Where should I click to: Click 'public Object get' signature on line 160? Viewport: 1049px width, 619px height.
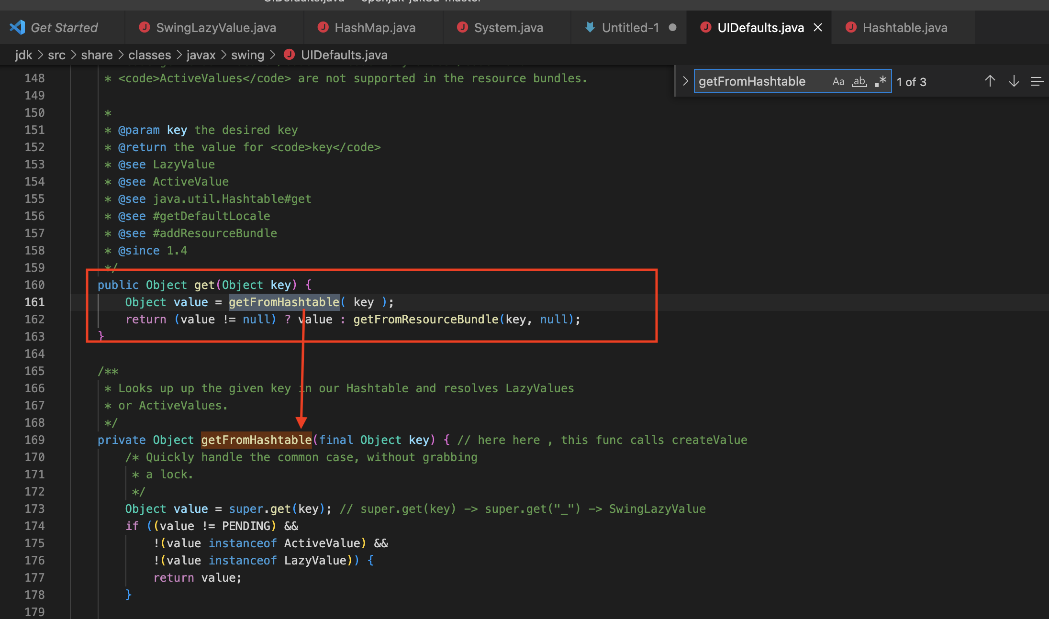156,285
